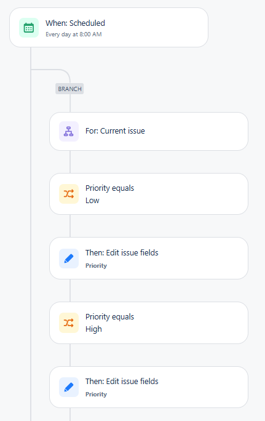
Task: Click the purple branch hierarchy icon
Action: click(x=69, y=131)
